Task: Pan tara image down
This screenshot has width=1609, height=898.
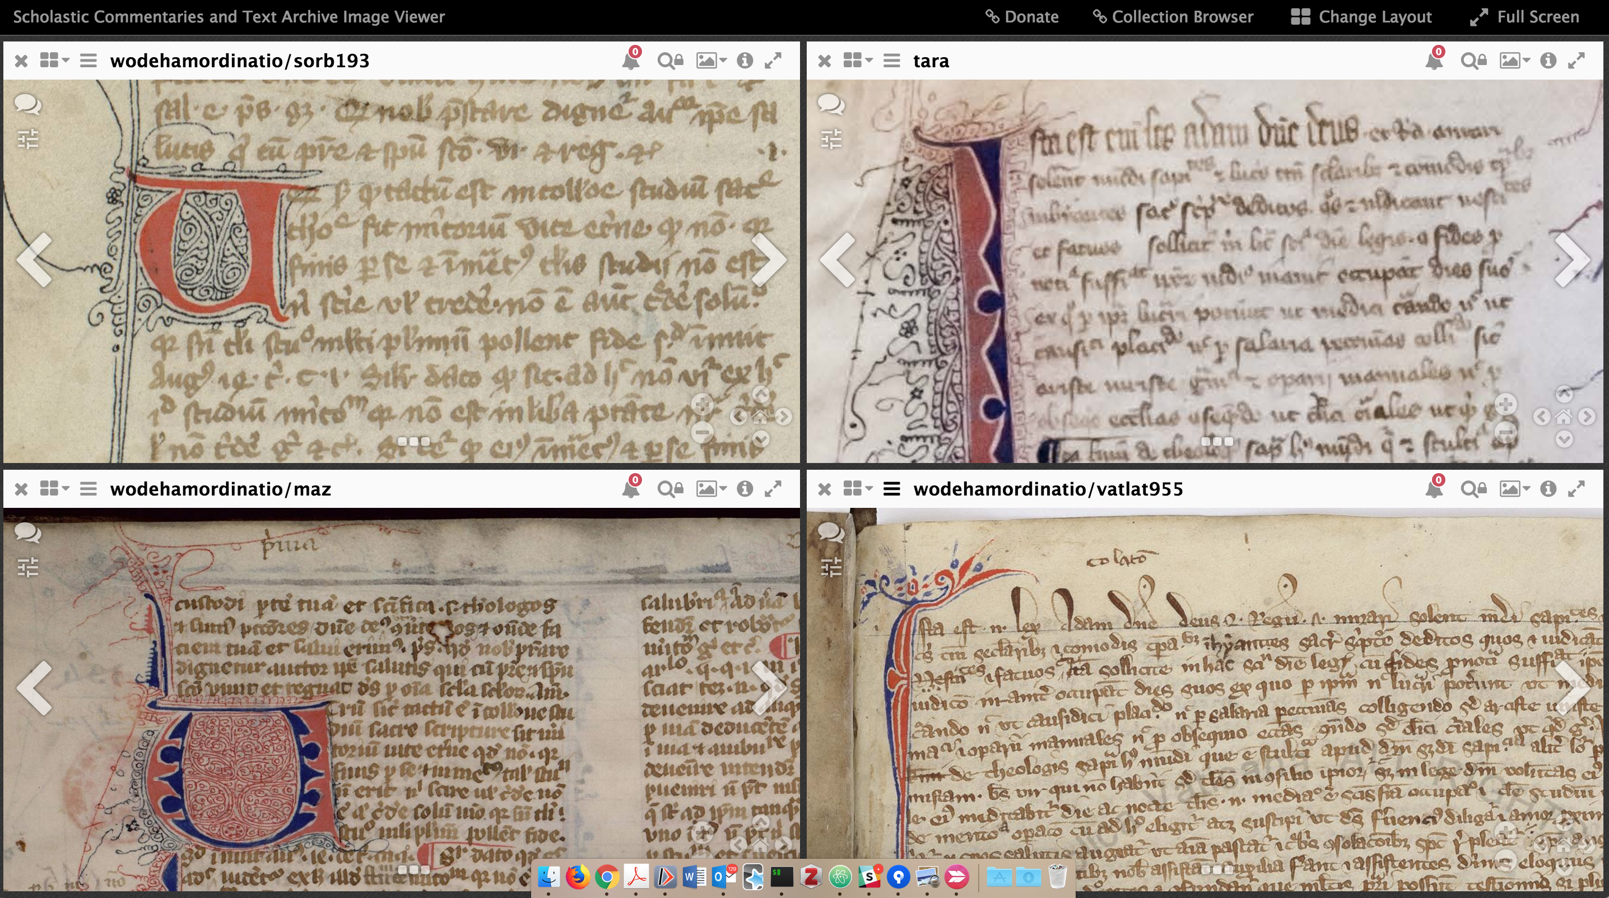Action: (x=1564, y=439)
